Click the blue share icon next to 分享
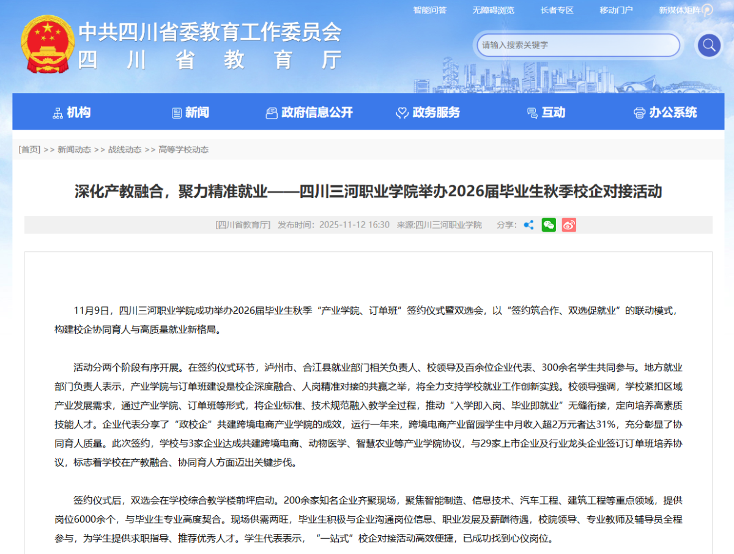 (528, 225)
